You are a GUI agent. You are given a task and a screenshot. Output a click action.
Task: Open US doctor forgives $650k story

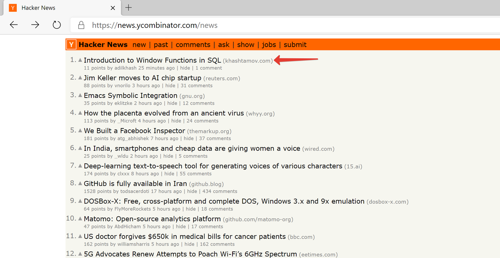point(185,236)
